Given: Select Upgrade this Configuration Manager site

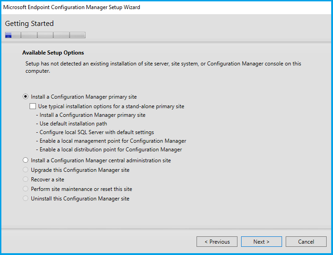Looking at the screenshot, I should tap(25, 170).
